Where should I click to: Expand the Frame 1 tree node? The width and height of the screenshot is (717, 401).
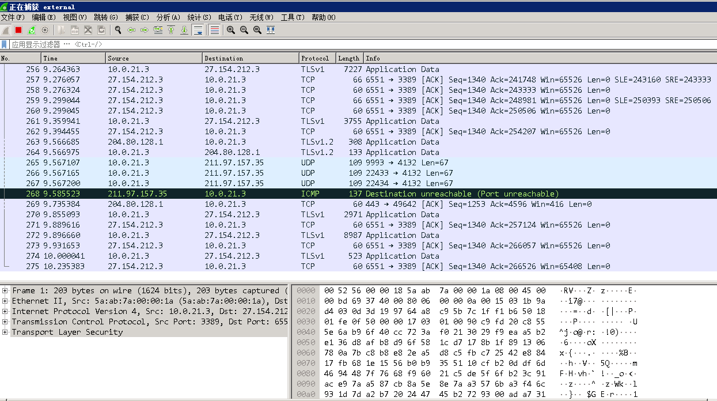click(x=5, y=291)
